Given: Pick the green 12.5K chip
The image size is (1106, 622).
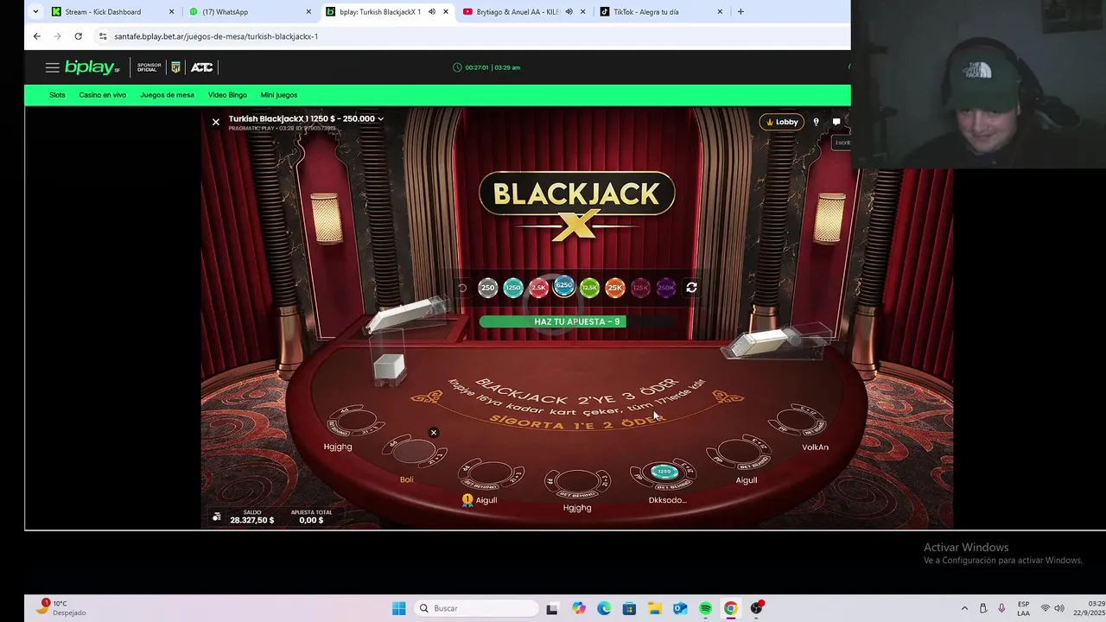Looking at the screenshot, I should click(x=589, y=288).
